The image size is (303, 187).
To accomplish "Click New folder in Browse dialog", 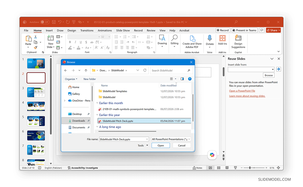I will [x=90, y=79].
